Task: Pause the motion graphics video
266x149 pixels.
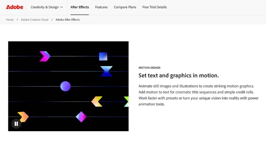Action: tap(16, 124)
